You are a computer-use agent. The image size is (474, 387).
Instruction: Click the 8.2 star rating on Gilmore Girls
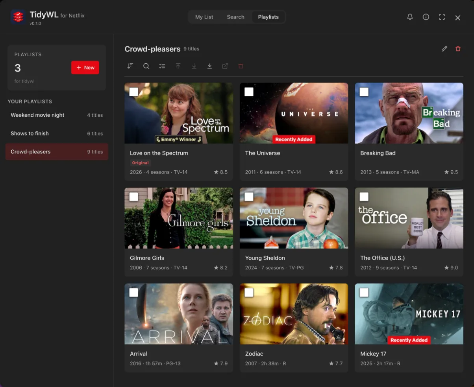221,268
